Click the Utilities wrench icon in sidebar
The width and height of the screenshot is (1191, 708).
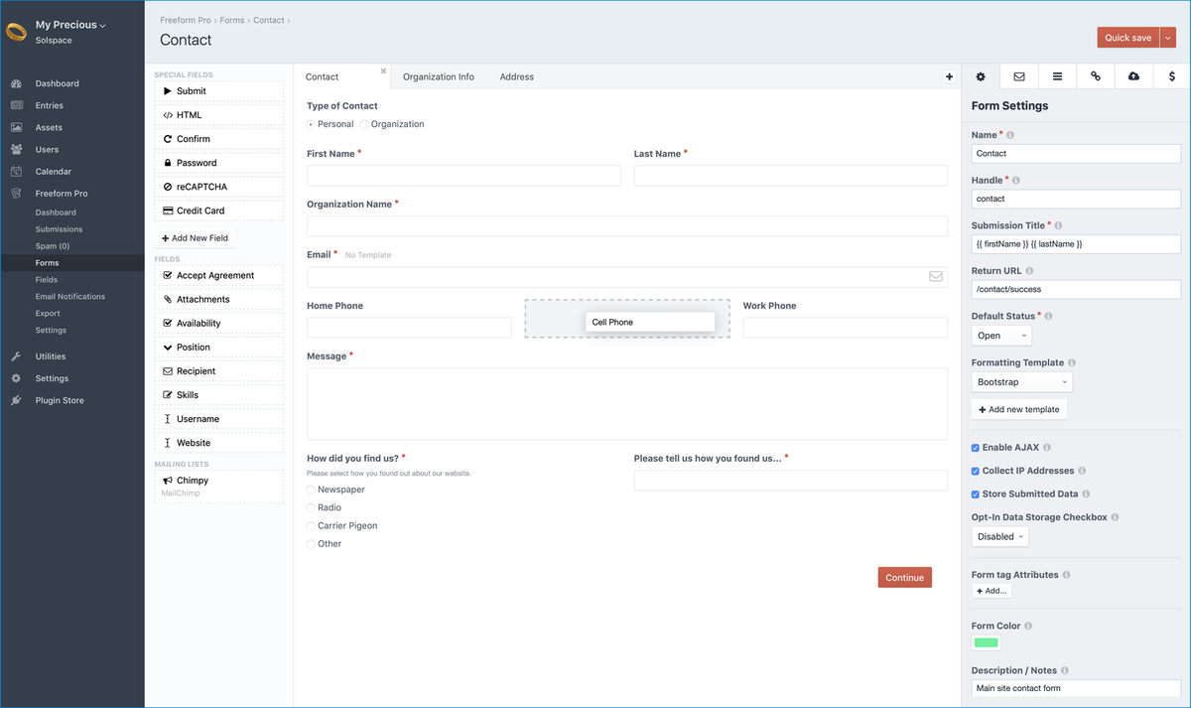(x=17, y=356)
